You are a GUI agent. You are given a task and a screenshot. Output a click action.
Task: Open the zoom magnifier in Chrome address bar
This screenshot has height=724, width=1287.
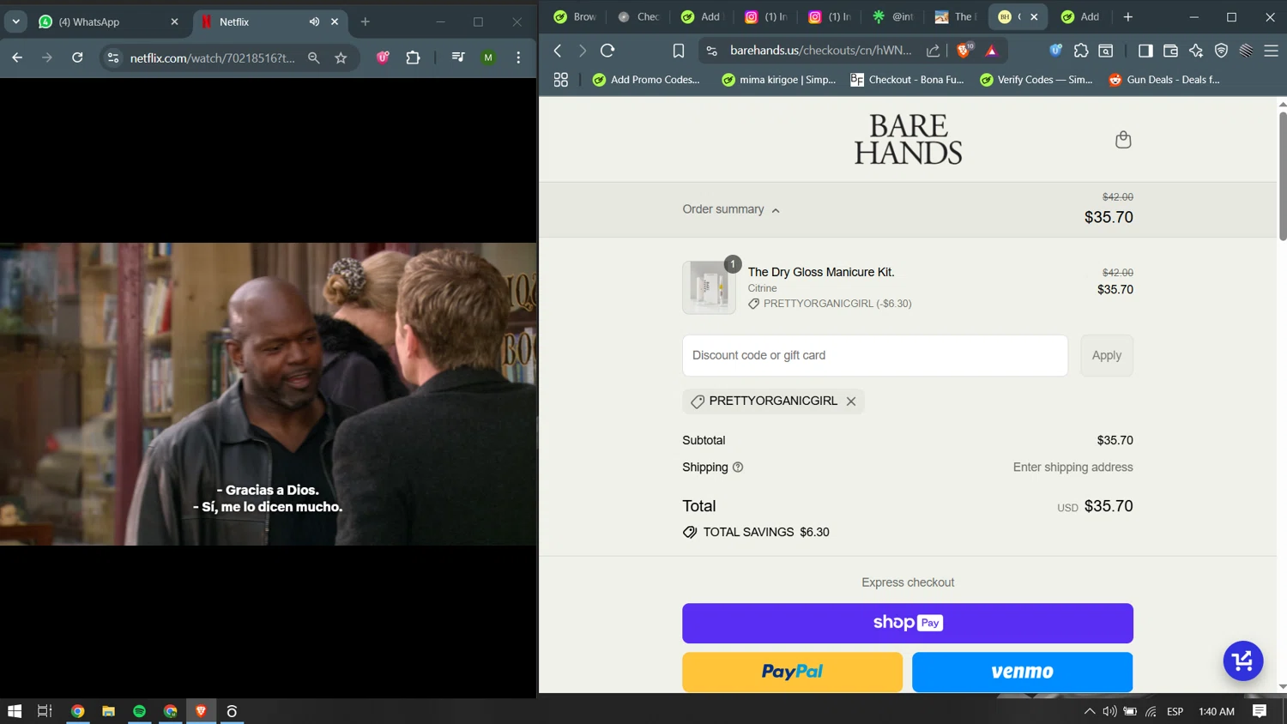(314, 57)
